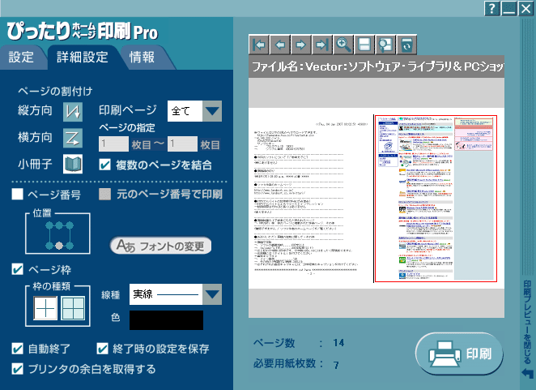The width and height of the screenshot is (536, 390).
Task: Select bottom-center page number position dot
Action: tap(59, 246)
